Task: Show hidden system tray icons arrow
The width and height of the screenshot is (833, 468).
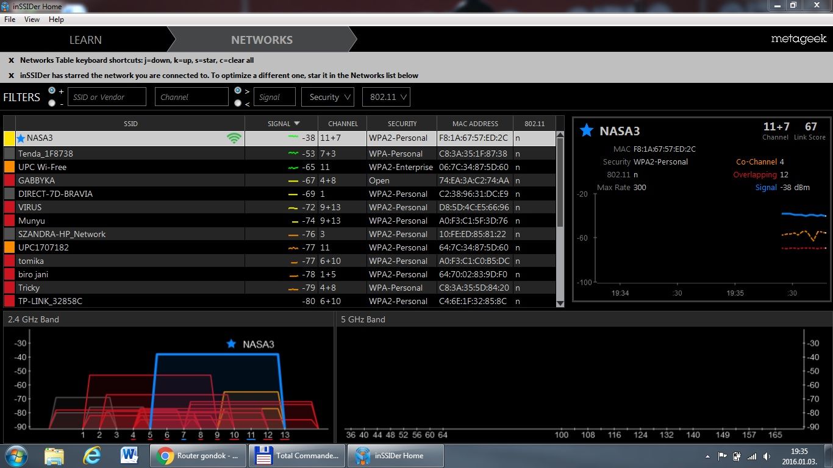Action: coord(709,456)
